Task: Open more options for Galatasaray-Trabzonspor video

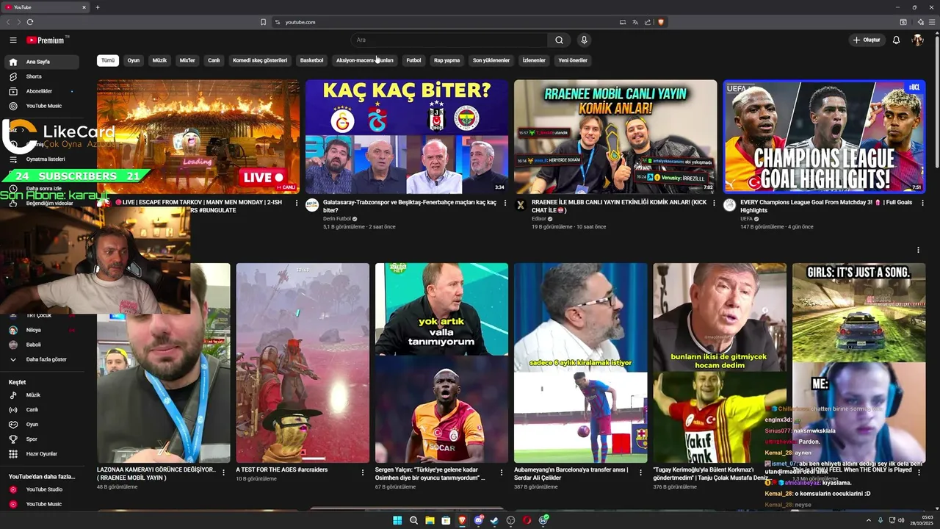Action: coord(505,203)
